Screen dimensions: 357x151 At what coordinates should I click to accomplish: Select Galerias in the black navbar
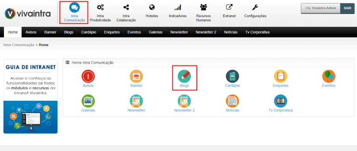tap(156, 32)
